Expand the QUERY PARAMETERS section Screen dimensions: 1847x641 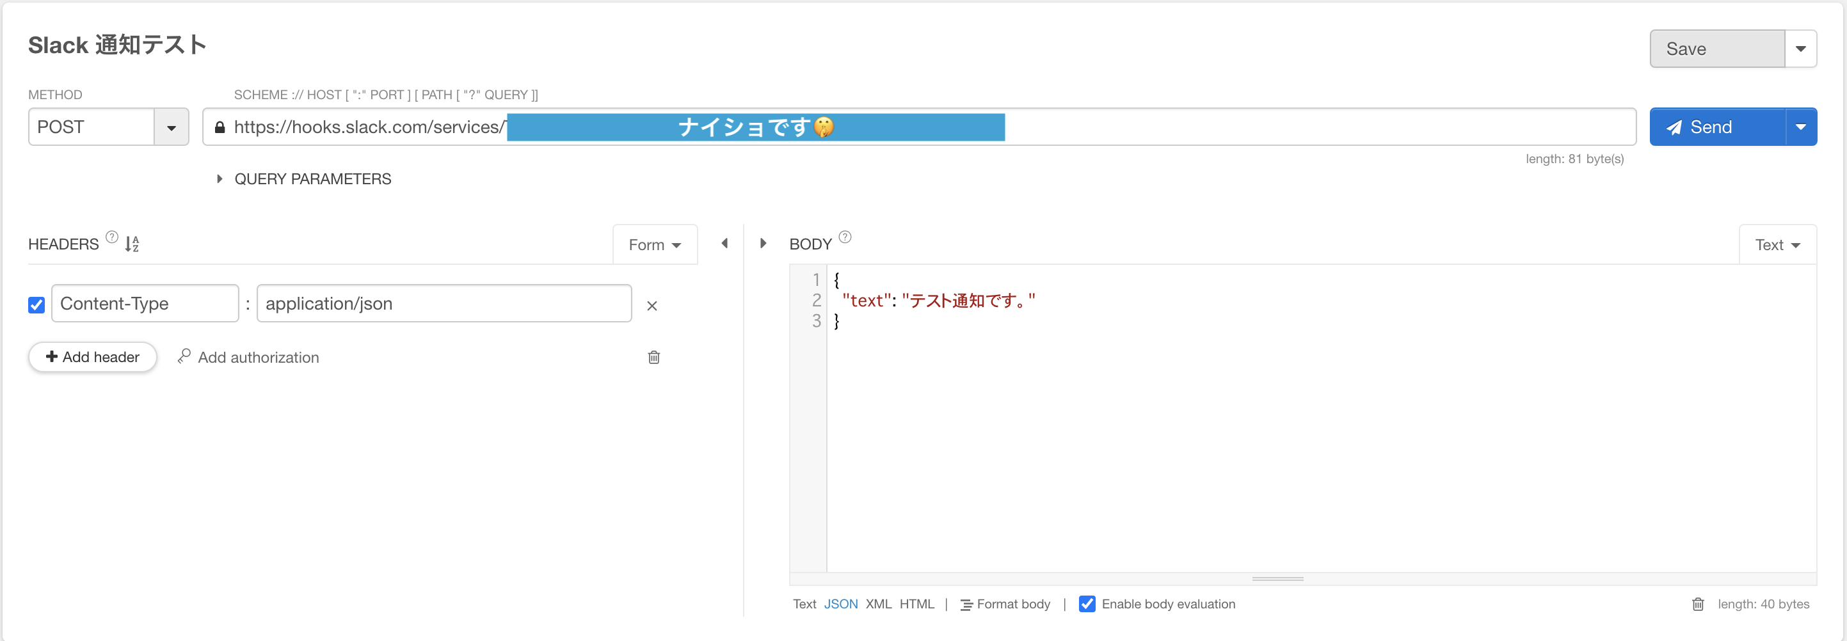[220, 178]
